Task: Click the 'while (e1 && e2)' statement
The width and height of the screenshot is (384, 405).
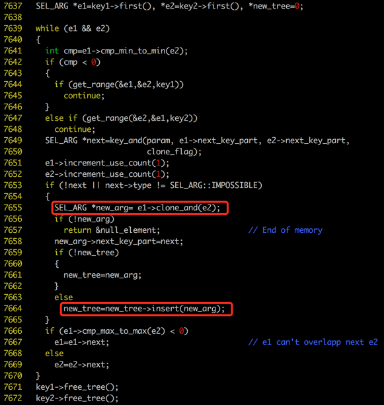Action: click(73, 28)
